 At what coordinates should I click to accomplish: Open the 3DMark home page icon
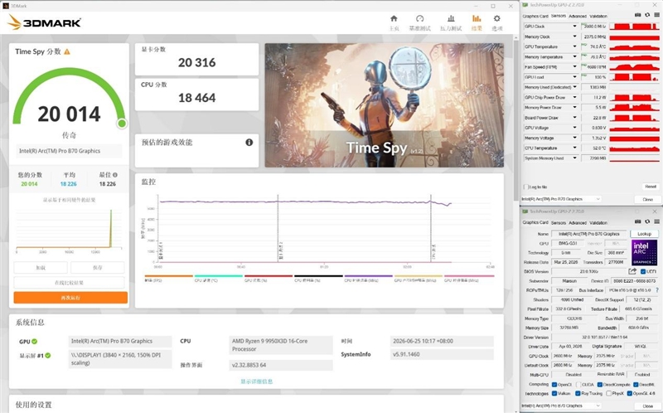[x=394, y=18]
